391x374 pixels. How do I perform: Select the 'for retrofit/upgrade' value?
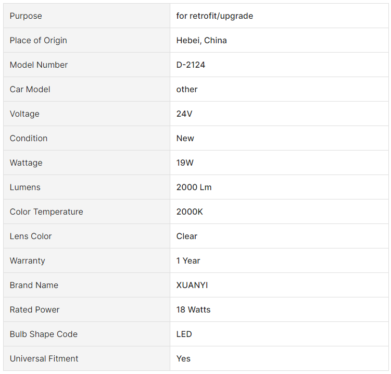pyautogui.click(x=215, y=16)
